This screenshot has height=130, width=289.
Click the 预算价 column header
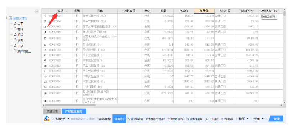[x=184, y=11]
